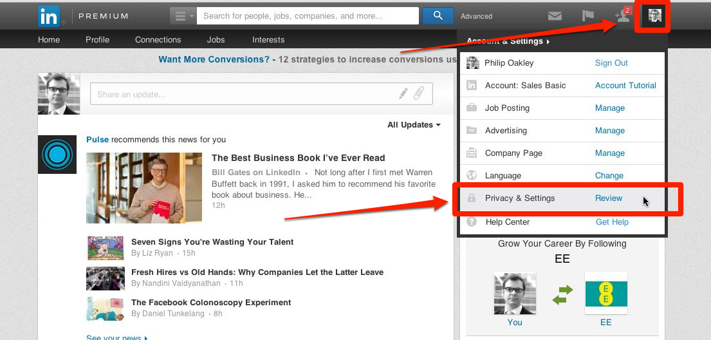Open the Jobs menu item
This screenshot has width=711, height=340.
pos(216,40)
